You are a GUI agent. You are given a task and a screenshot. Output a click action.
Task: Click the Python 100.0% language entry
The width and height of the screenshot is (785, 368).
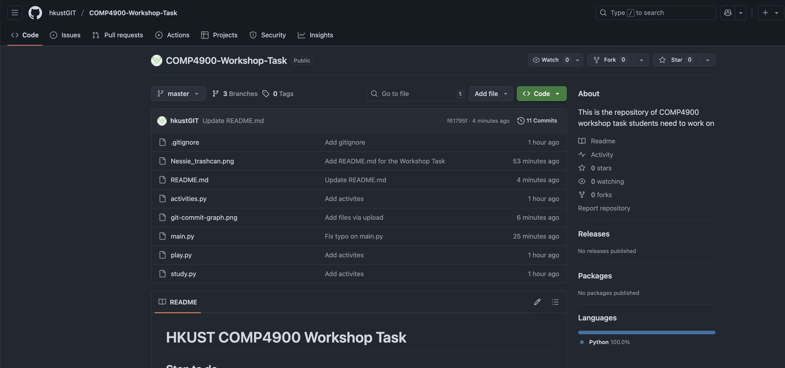click(x=605, y=342)
